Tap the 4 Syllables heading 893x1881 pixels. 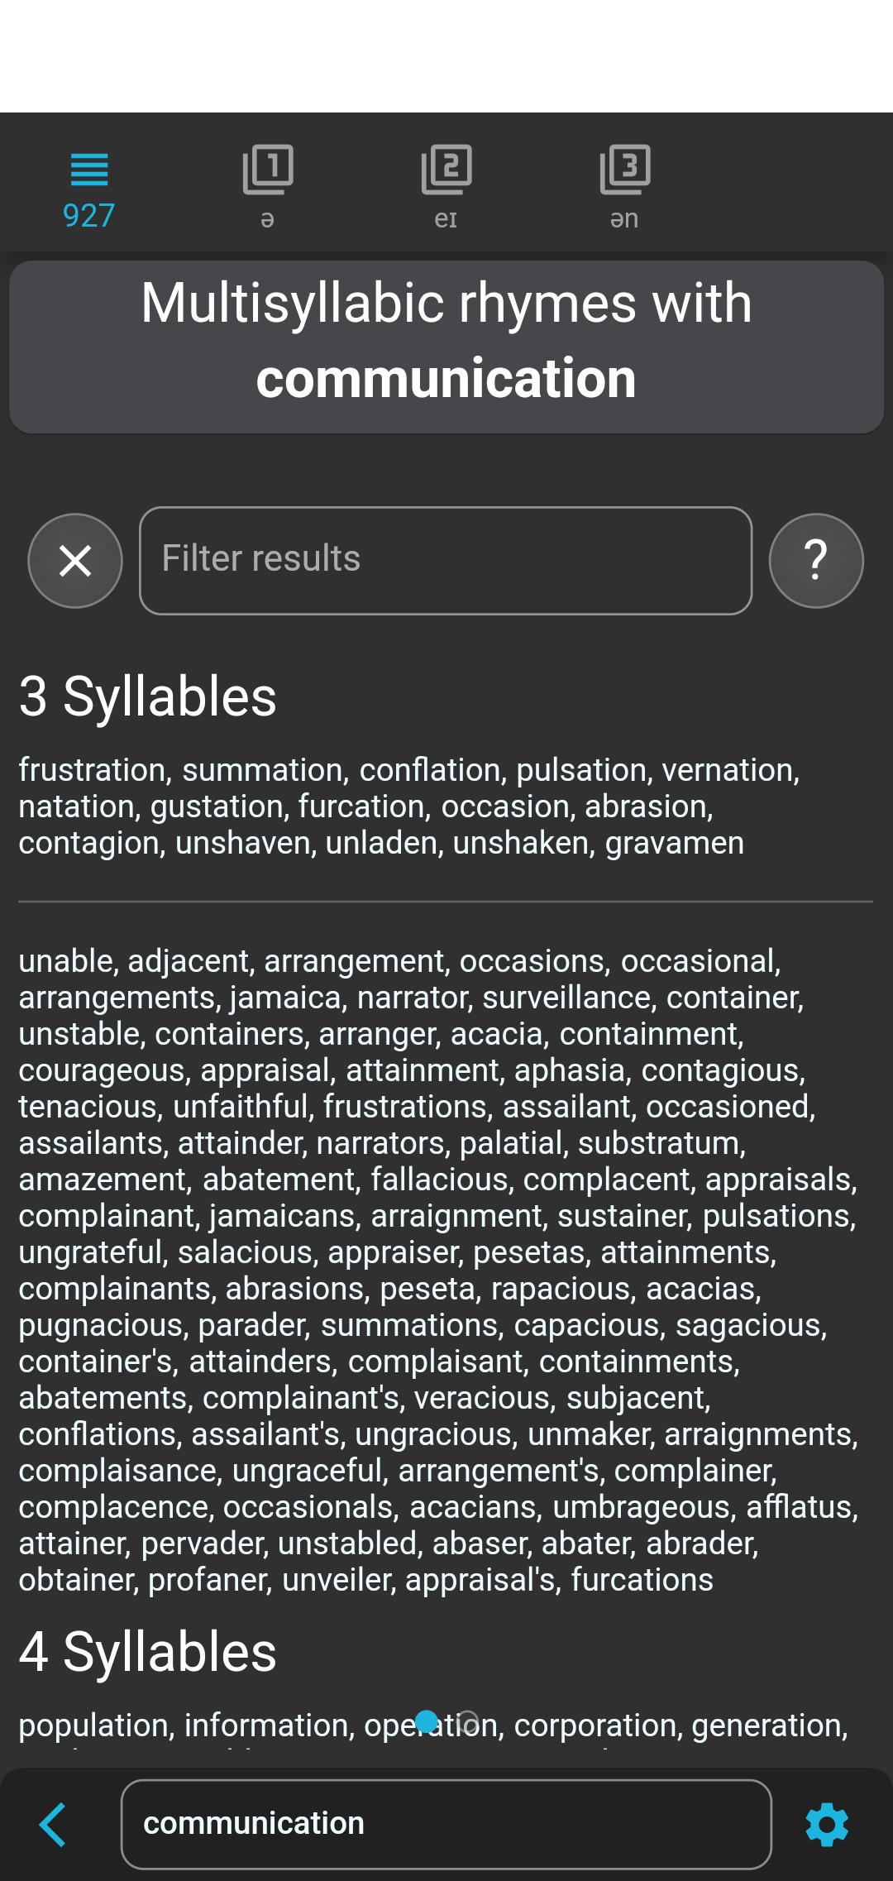pos(148,1652)
